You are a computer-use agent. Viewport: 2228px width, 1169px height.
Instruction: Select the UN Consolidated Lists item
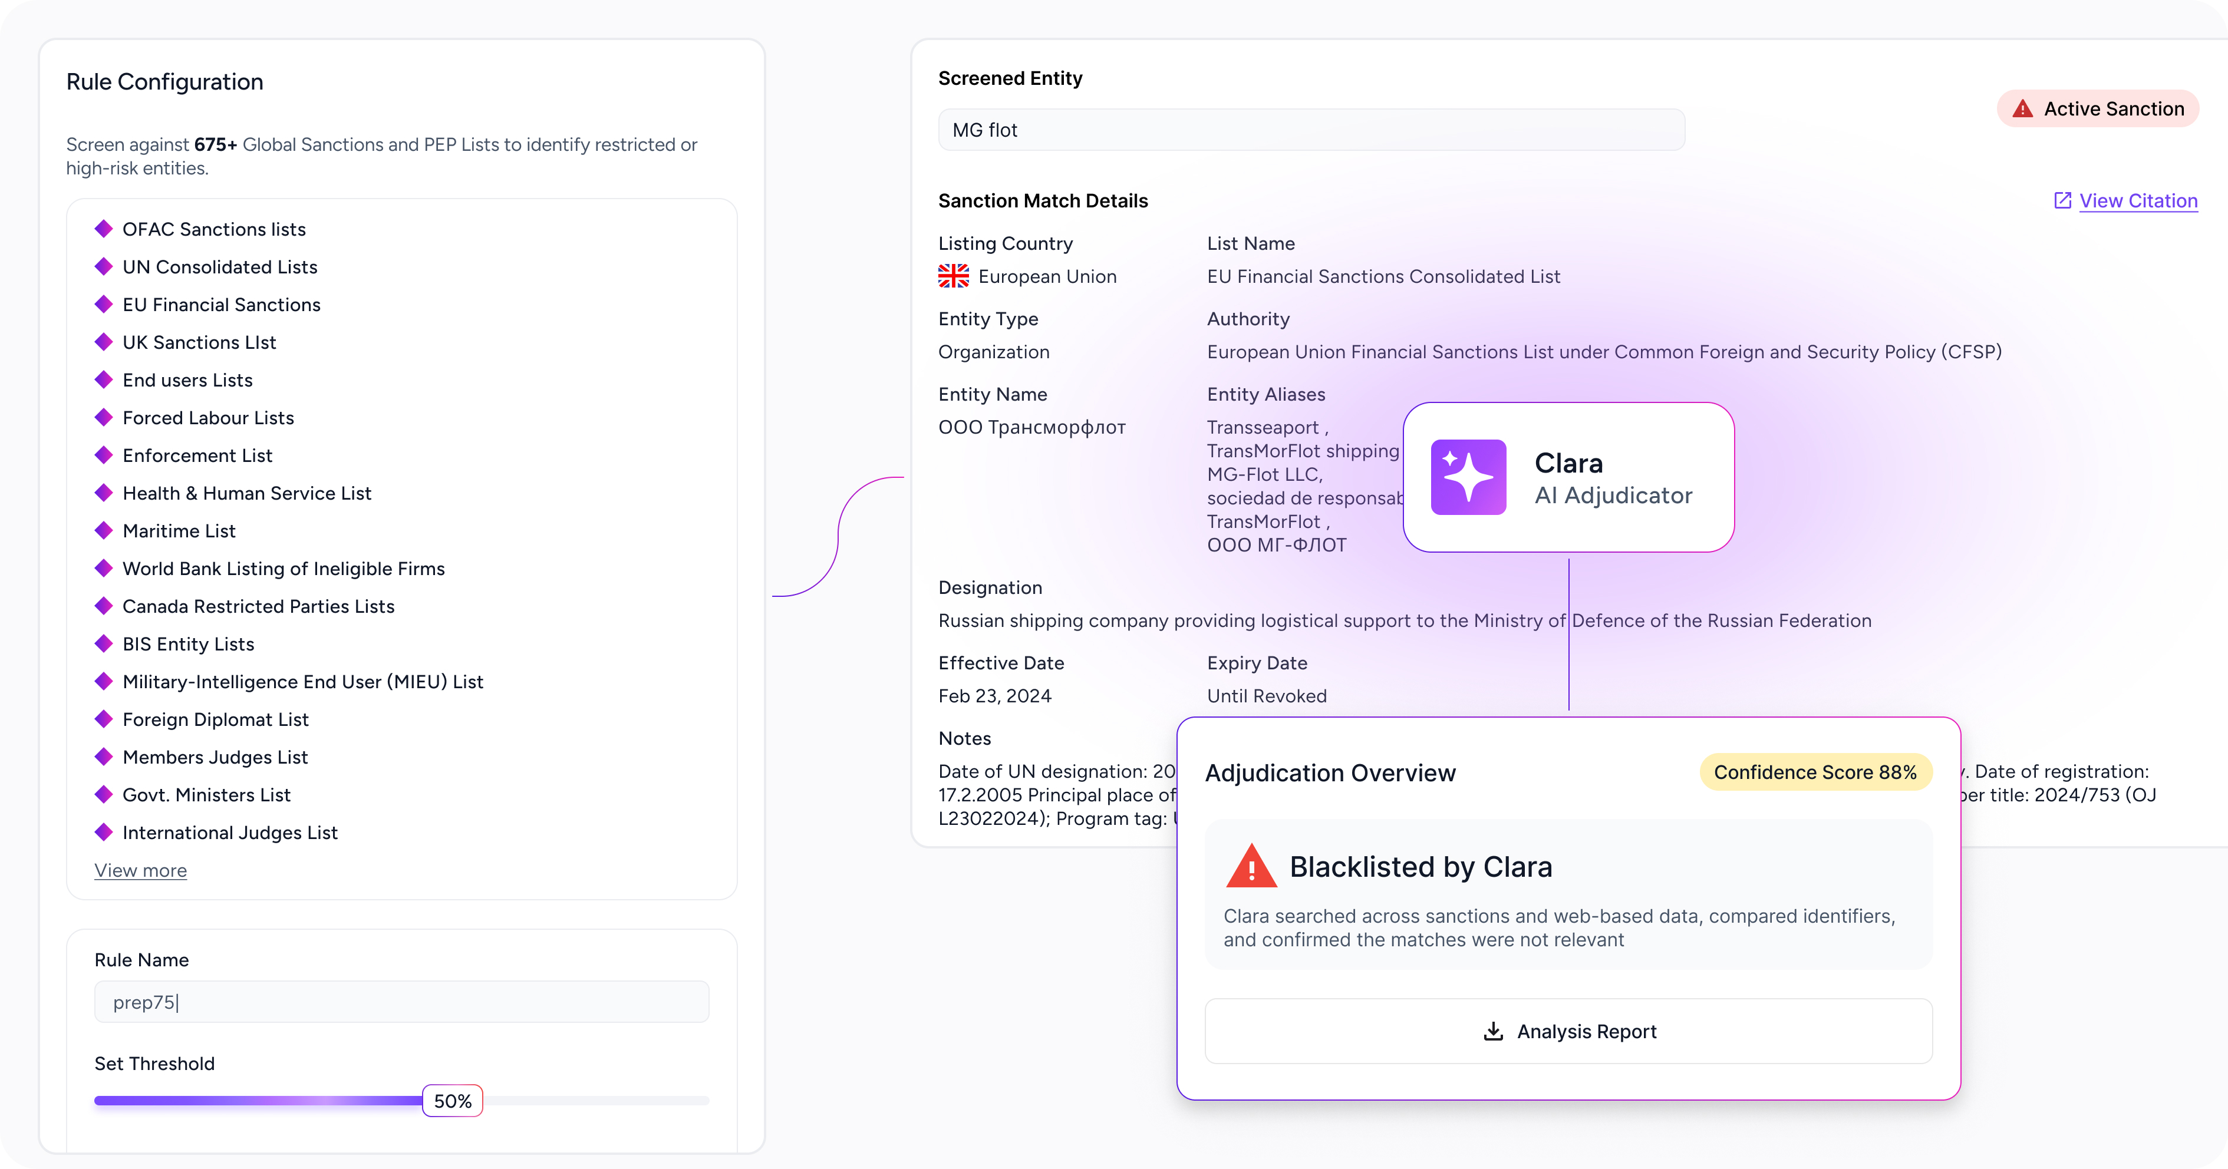tap(220, 267)
